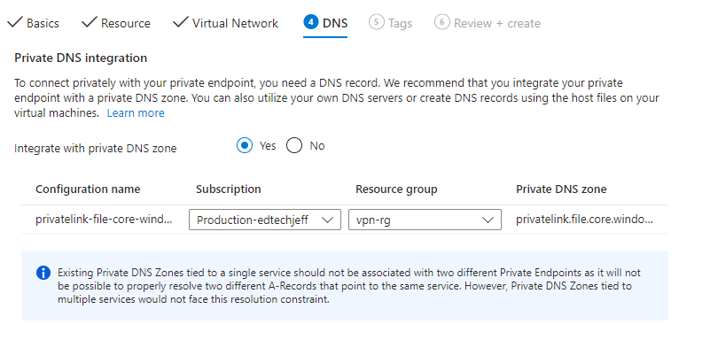Click the step 5 circle icon

click(x=376, y=22)
